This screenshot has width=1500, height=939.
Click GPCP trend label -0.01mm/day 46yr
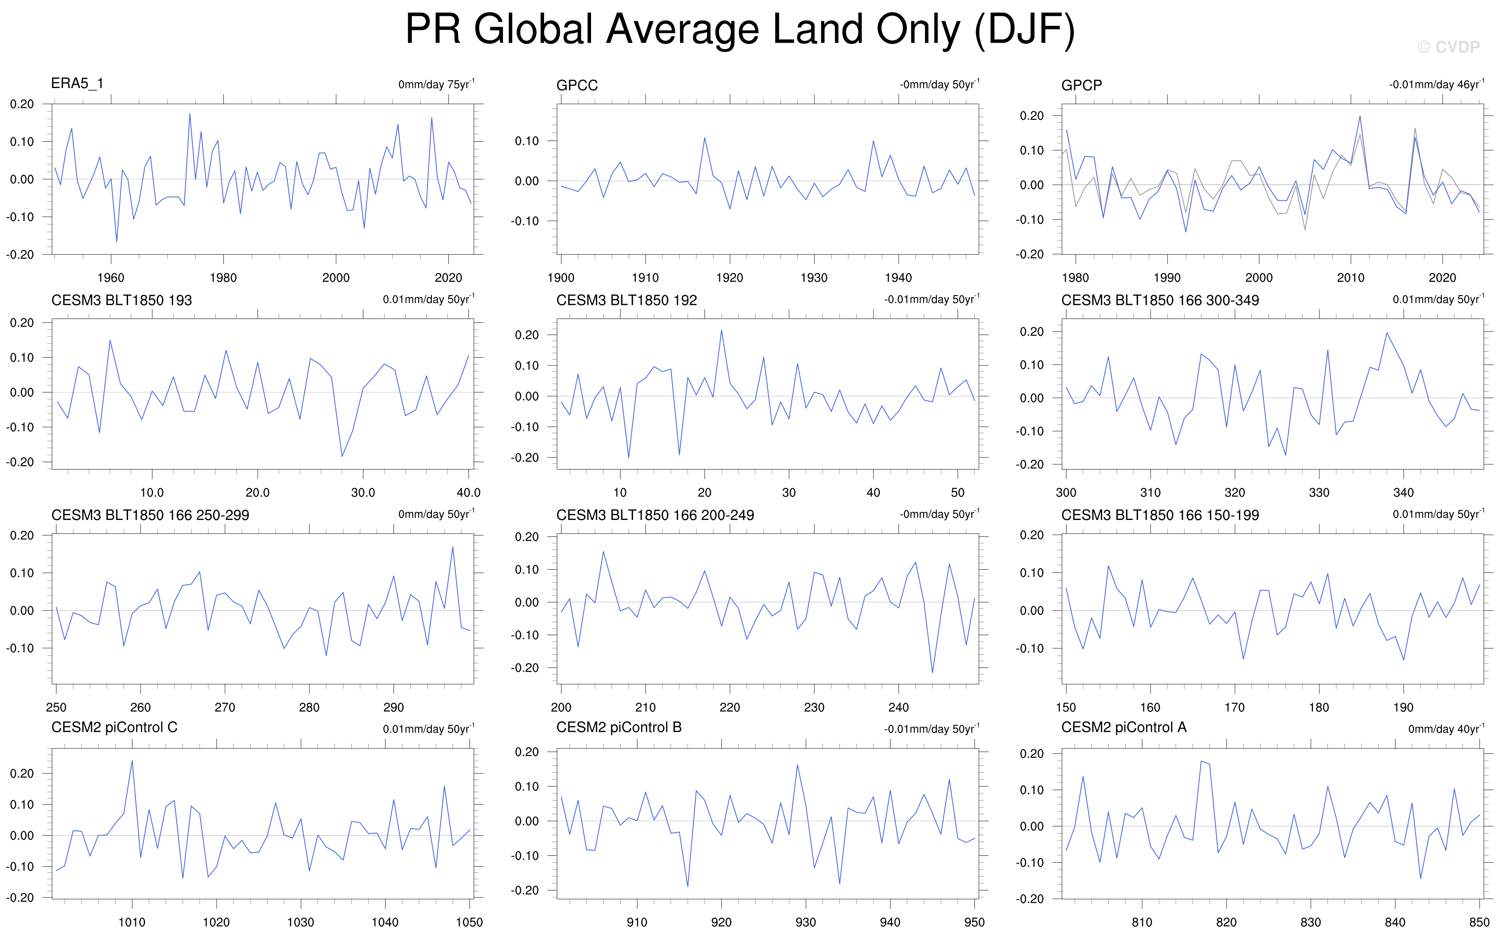click(x=1437, y=84)
